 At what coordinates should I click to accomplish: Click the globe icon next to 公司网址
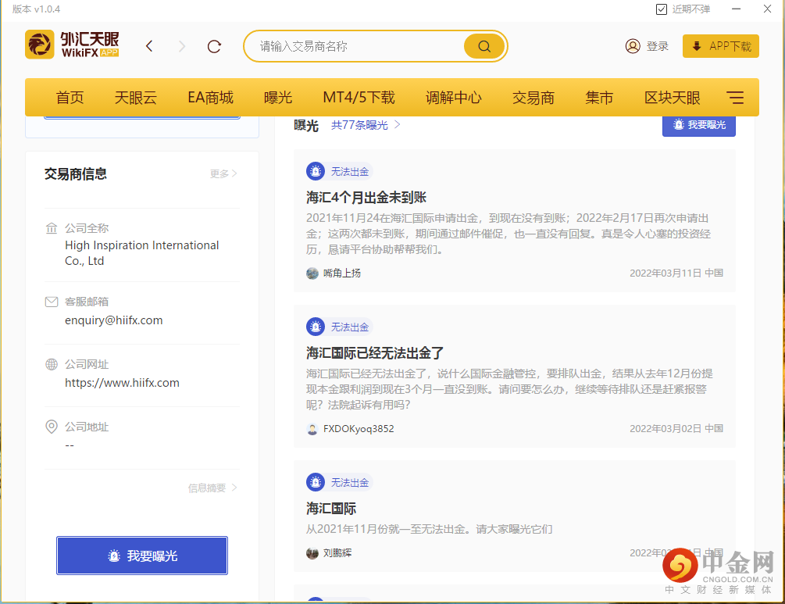tap(50, 364)
